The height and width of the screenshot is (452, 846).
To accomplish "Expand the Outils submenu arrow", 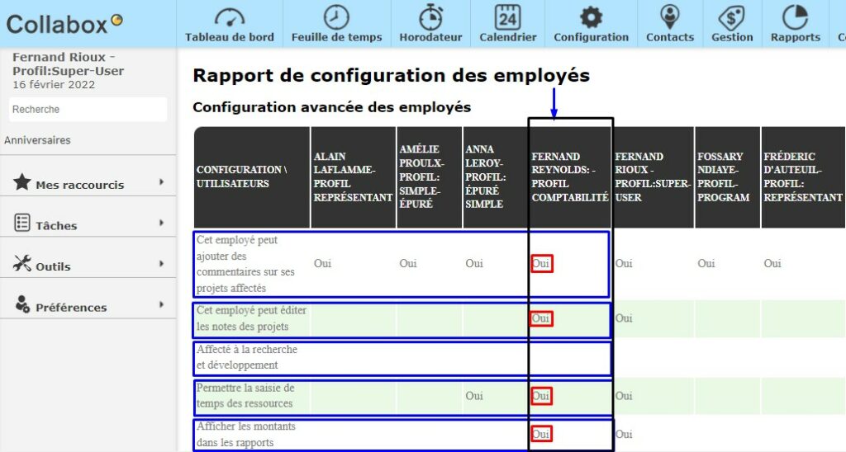I will tap(161, 264).
